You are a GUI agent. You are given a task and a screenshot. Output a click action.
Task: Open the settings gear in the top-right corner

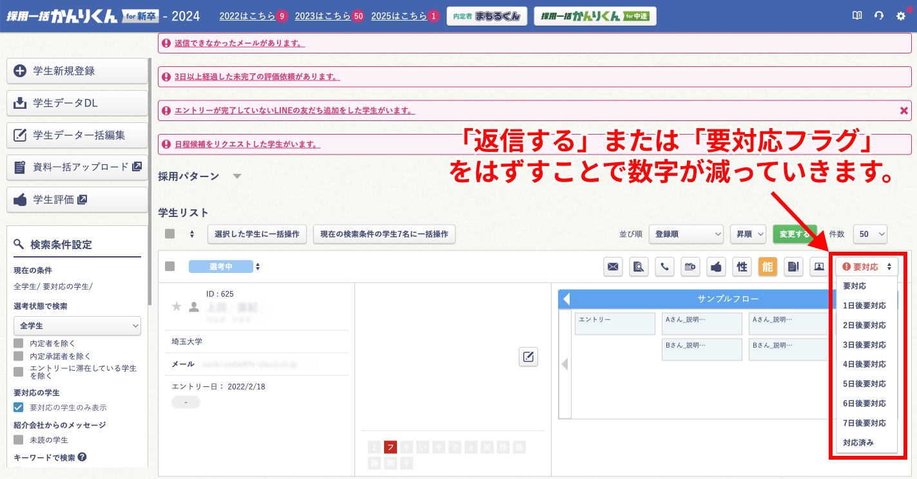coord(901,15)
